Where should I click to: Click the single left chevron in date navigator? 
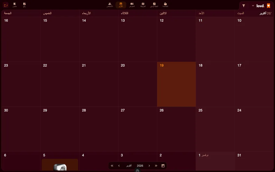[119, 166]
